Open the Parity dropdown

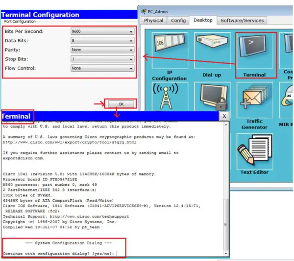[102, 50]
